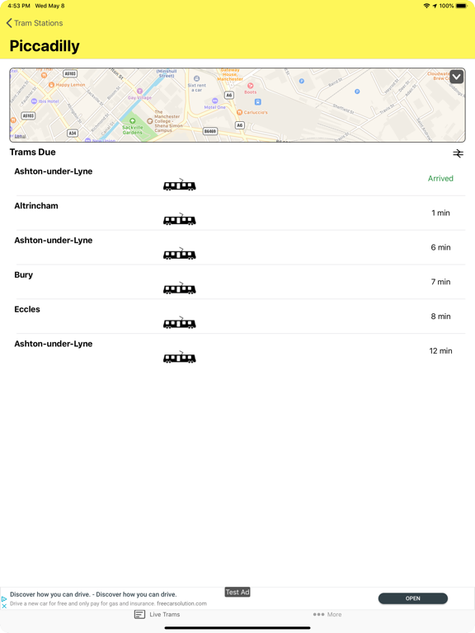The width and height of the screenshot is (475, 633).
Task: Tap the 6 min arrival time
Action: pos(440,247)
